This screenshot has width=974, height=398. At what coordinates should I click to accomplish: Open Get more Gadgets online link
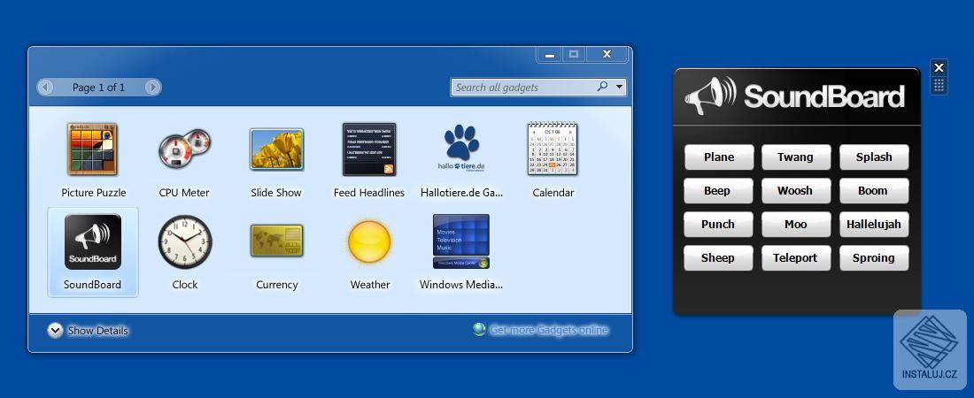pyautogui.click(x=549, y=330)
